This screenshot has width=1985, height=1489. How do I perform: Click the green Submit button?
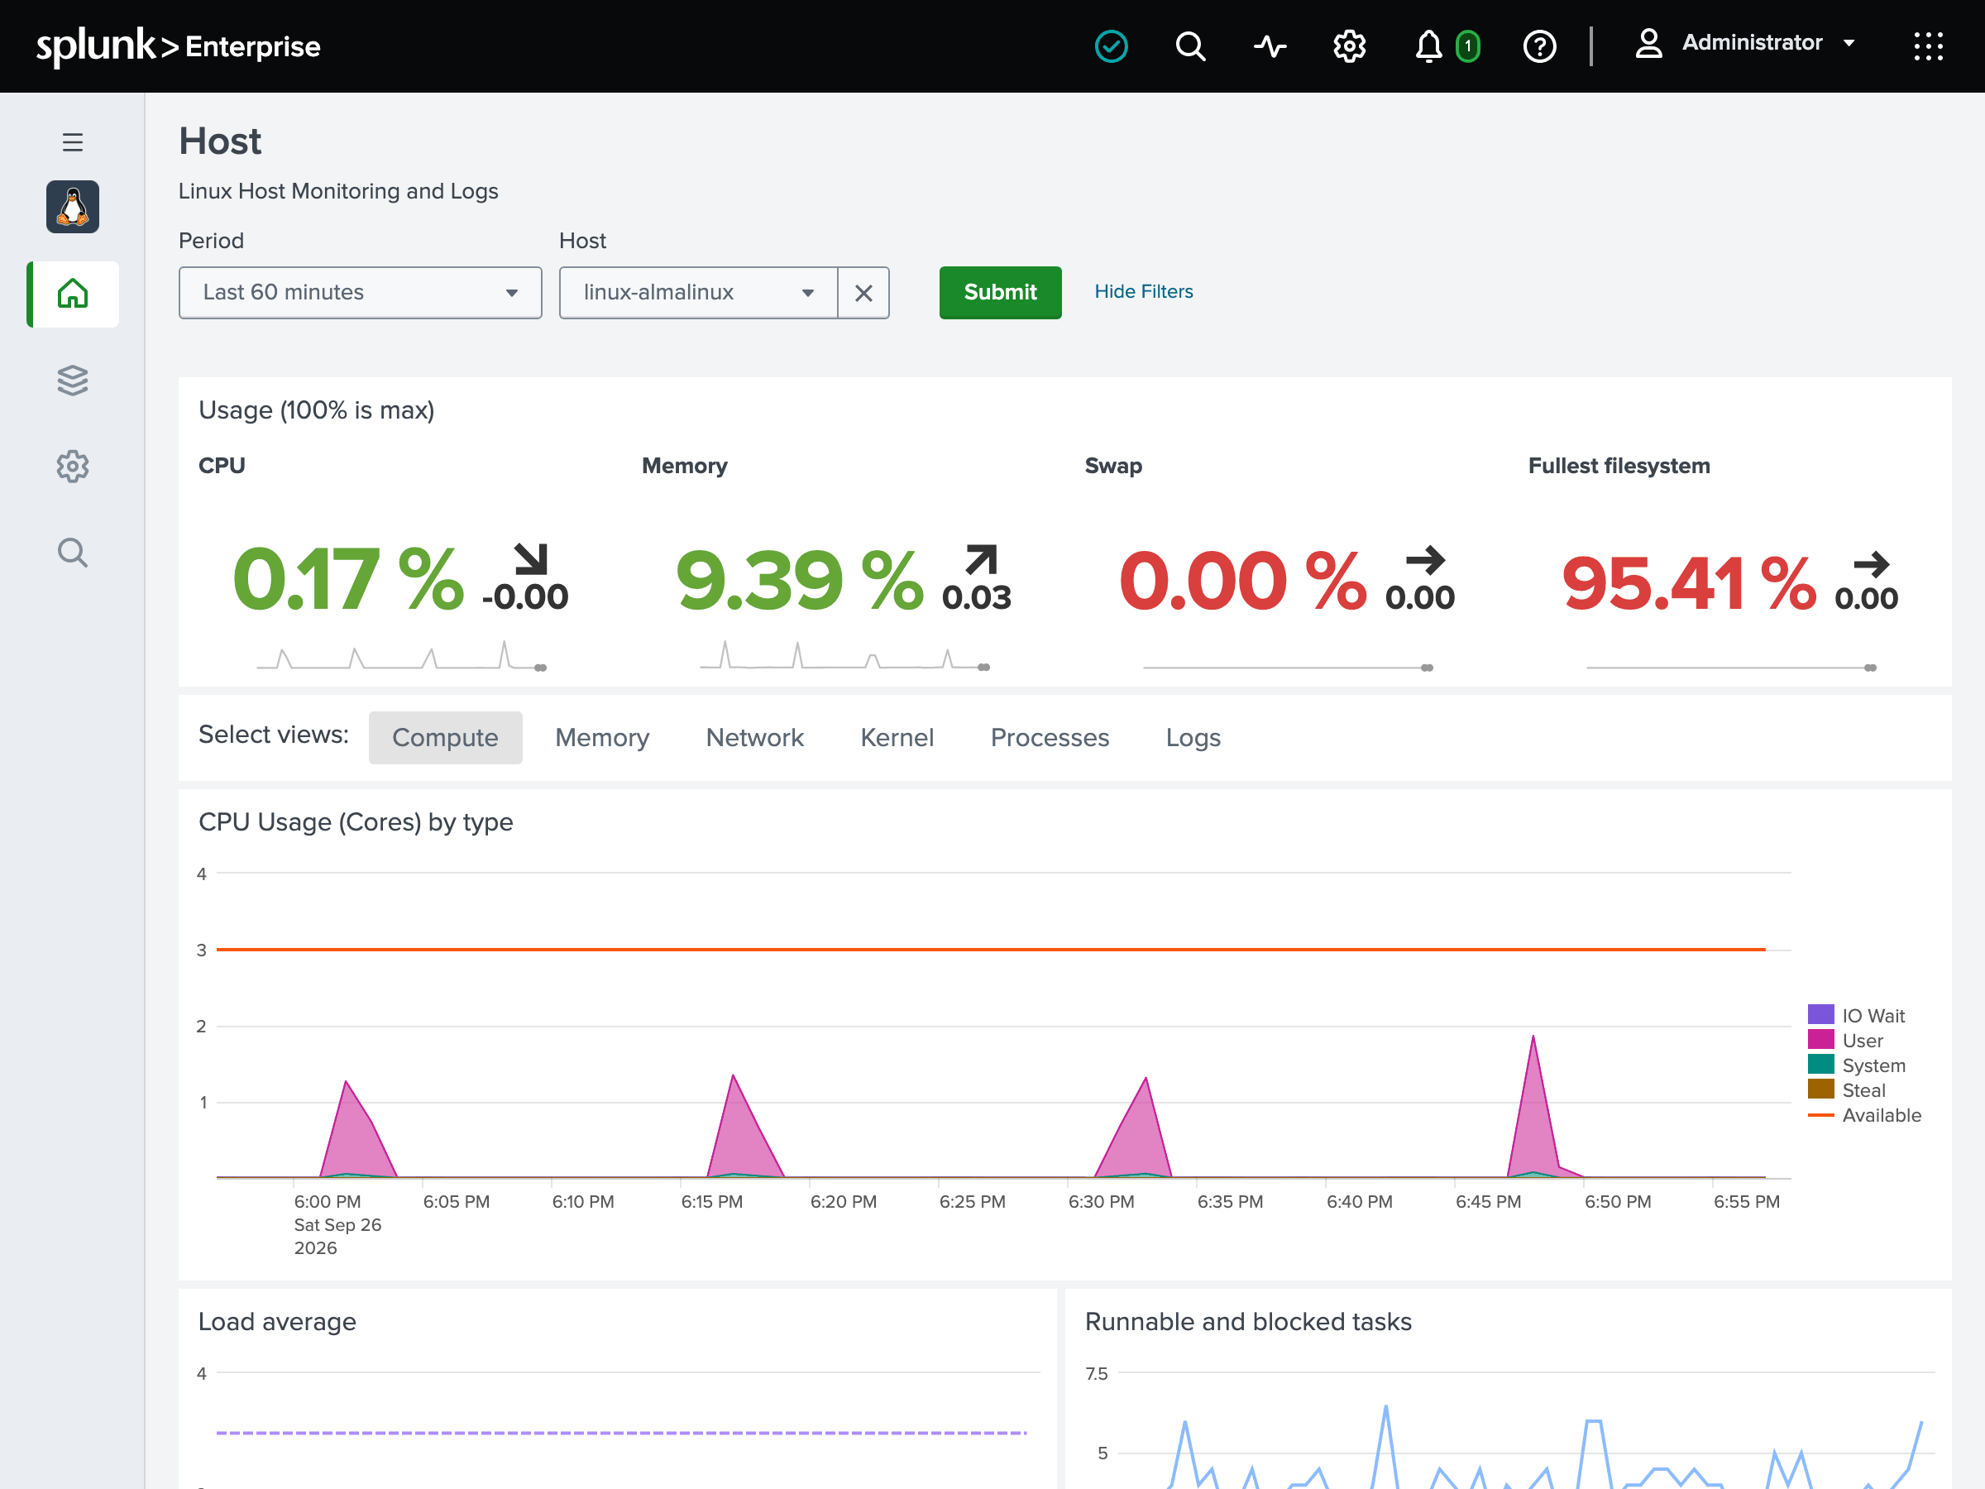click(1000, 293)
